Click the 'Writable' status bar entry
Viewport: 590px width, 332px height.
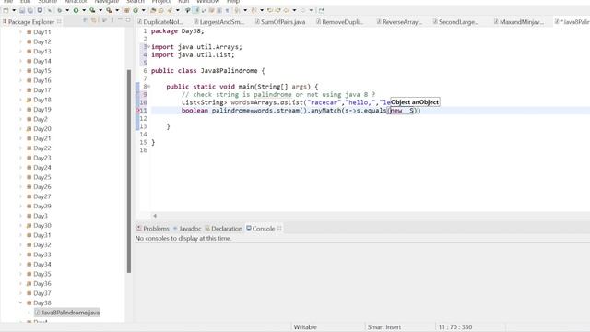305,327
